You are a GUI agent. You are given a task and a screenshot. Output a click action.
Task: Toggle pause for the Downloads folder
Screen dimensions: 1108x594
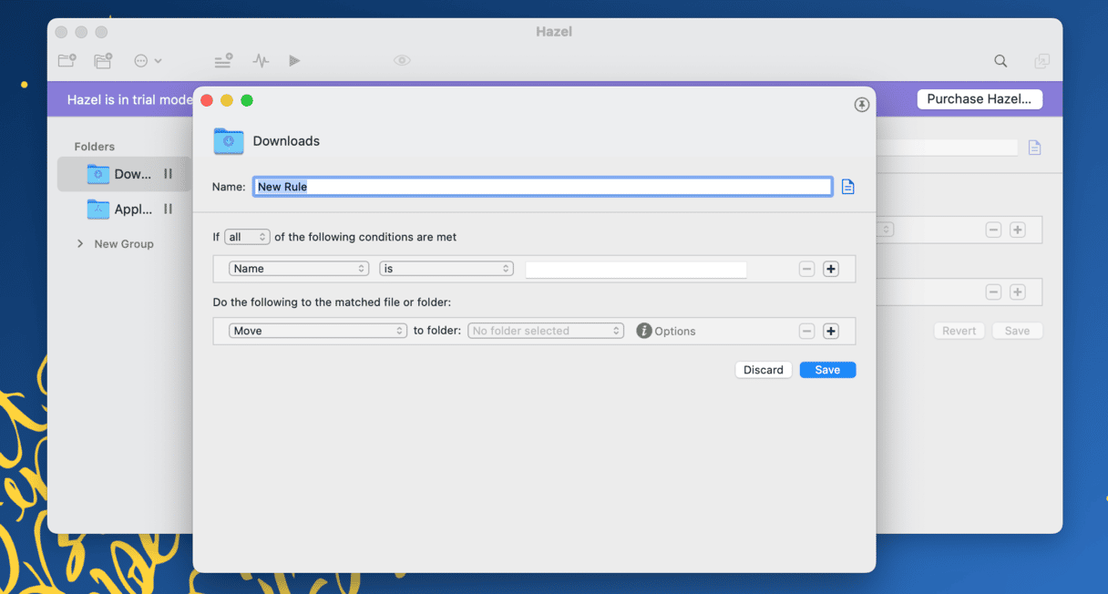coord(168,174)
